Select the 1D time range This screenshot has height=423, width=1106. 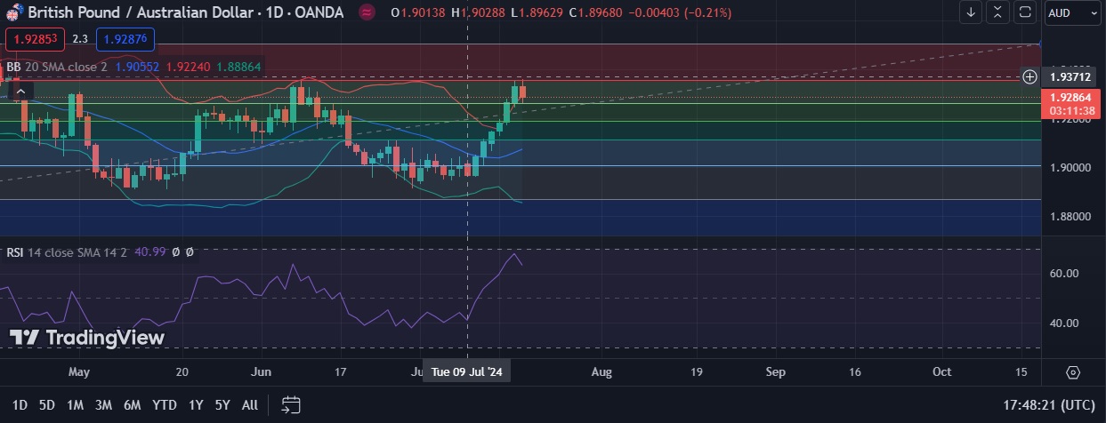[20, 405]
